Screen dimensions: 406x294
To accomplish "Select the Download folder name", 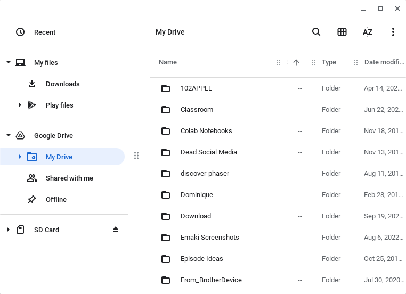I will 196,216.
